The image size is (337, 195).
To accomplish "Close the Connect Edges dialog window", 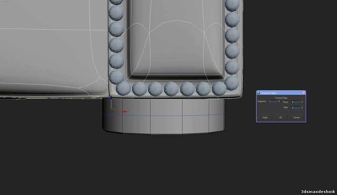I will 304,93.
